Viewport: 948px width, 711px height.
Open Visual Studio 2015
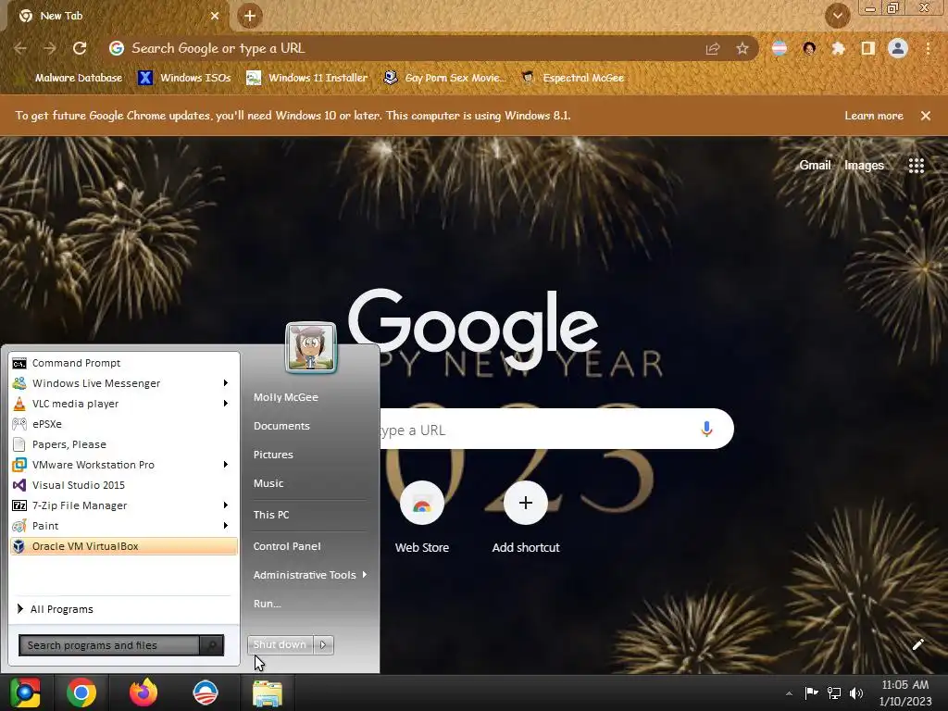pyautogui.click(x=124, y=485)
